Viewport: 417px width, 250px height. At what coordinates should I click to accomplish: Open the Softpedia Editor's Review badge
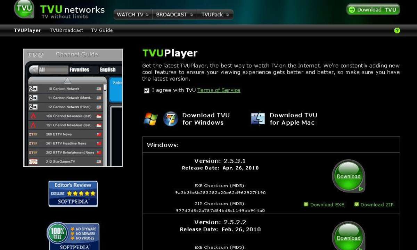(73, 194)
